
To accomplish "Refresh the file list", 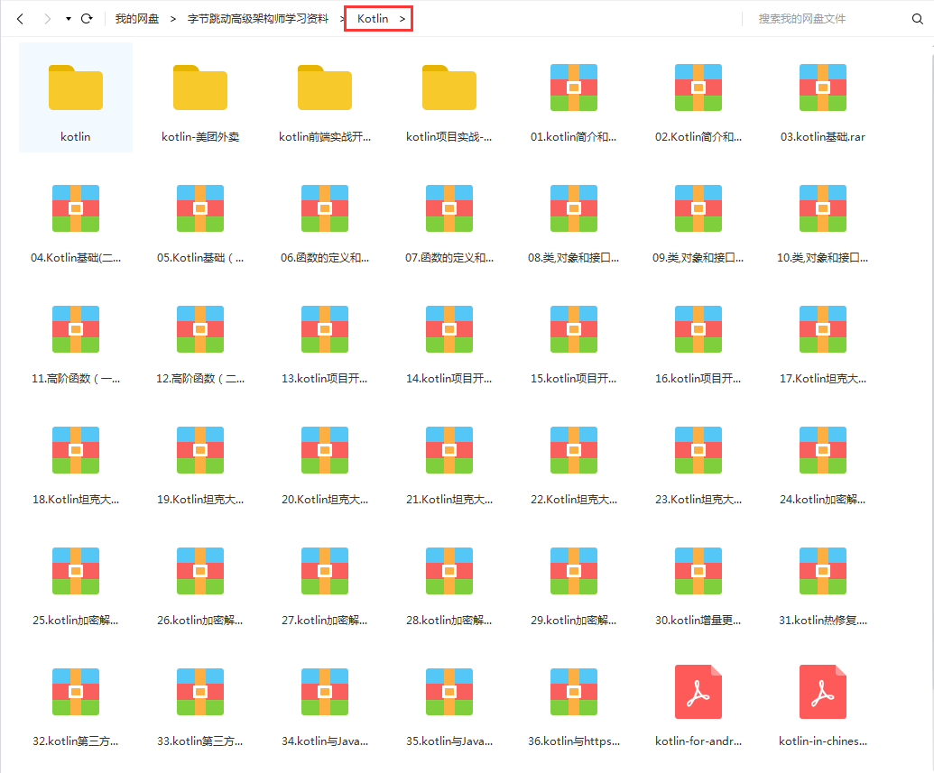I will [87, 19].
